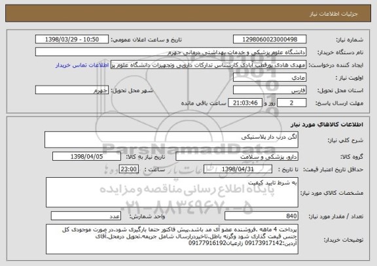The height and width of the screenshot is (266, 377).
Task: Click the تاریخ و ساعت اعلان عمومی label
Action: (x=146, y=40)
